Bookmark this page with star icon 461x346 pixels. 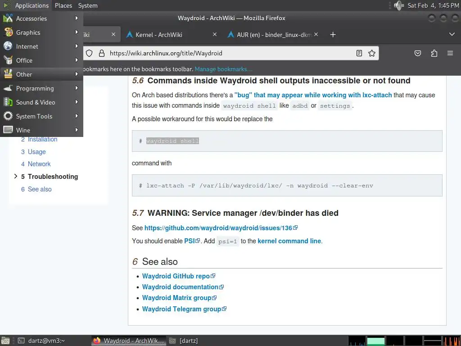[x=371, y=53]
